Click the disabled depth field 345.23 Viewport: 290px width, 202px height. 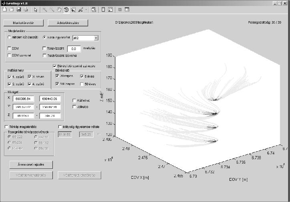86,134
